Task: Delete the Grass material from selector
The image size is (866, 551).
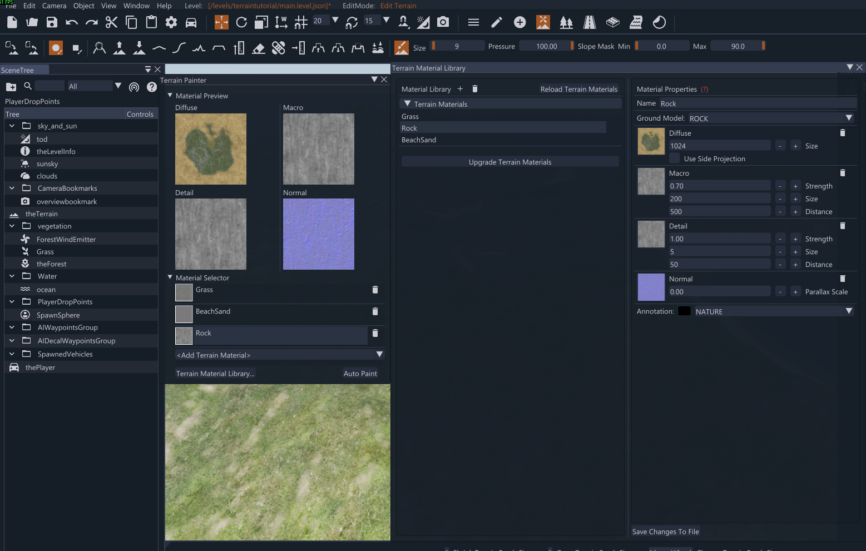Action: click(x=375, y=290)
